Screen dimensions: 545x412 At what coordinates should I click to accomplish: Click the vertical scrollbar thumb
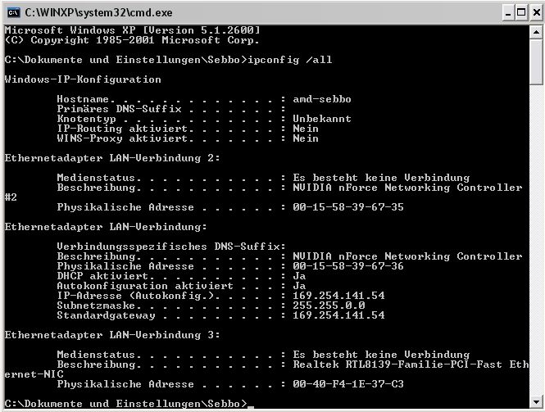tap(536, 61)
